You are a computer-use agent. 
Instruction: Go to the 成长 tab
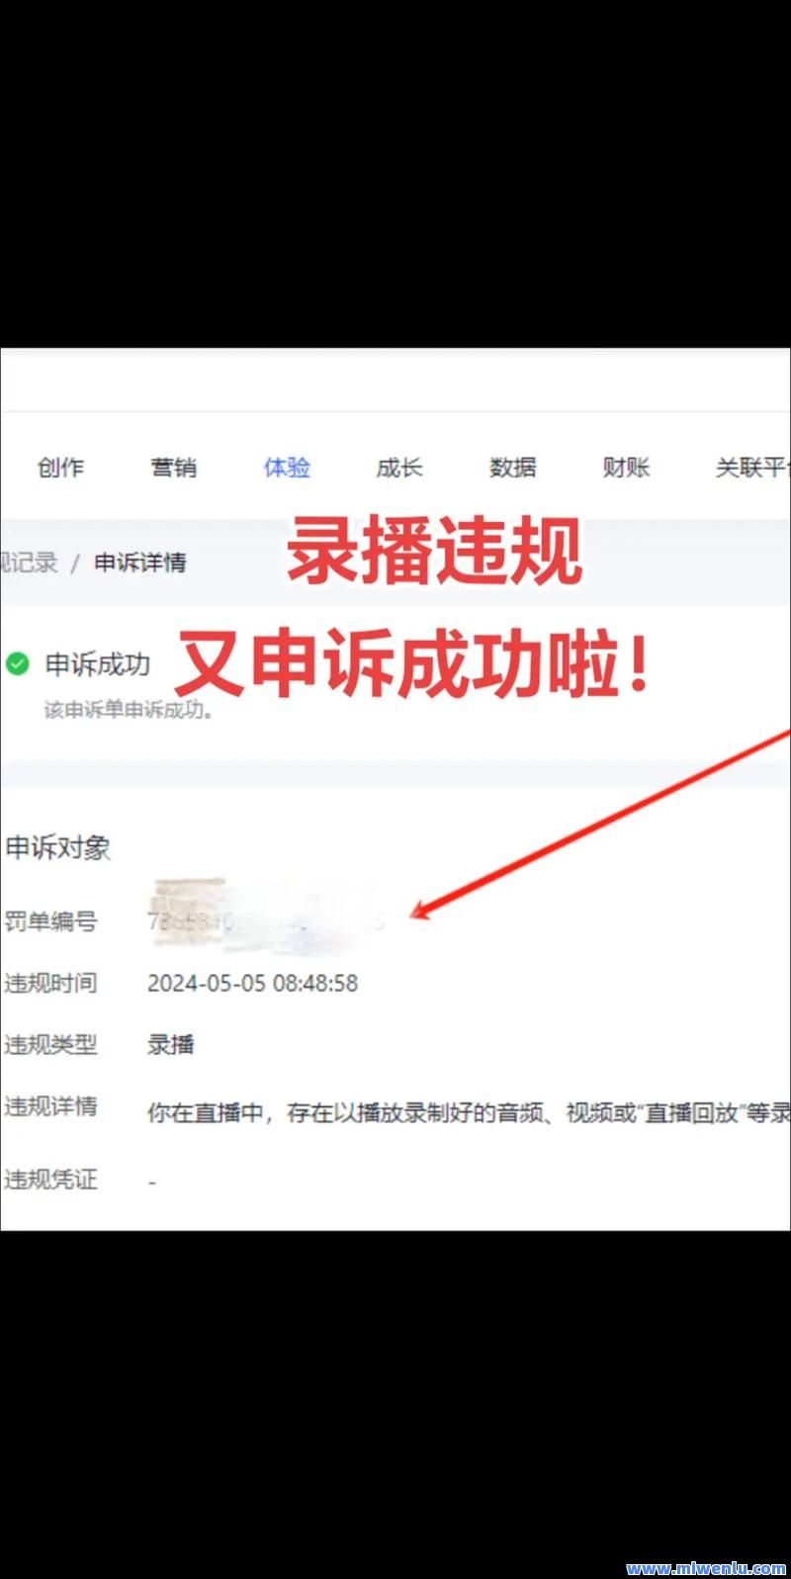coord(399,468)
